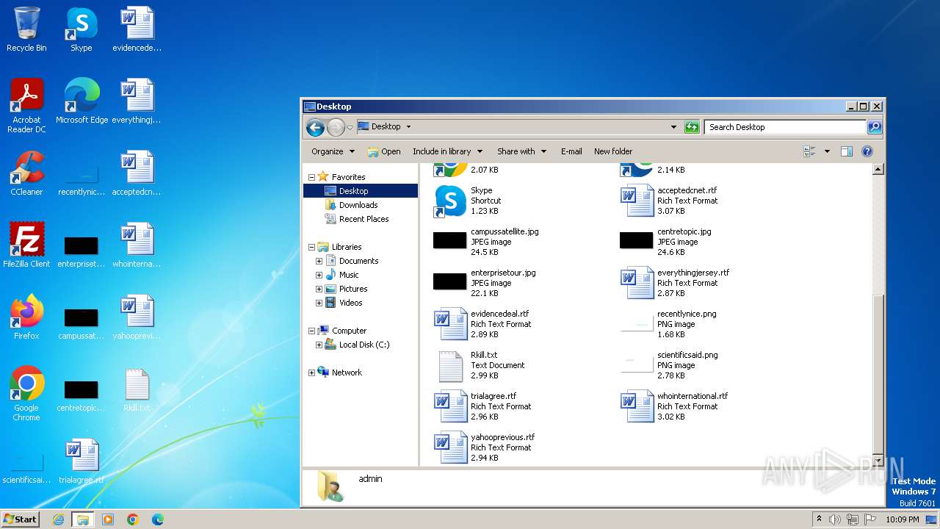940x529 pixels.
Task: Select the CCleaner desktop icon
Action: pos(26,173)
